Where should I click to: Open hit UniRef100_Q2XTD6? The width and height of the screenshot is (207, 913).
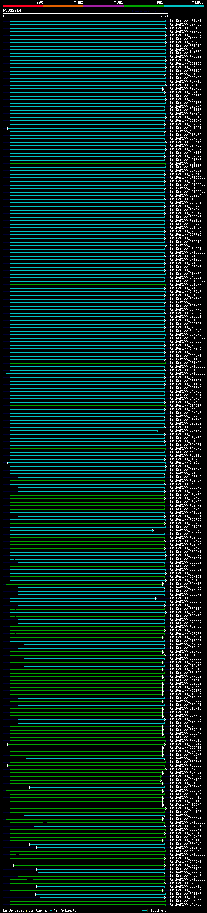pos(186,28)
